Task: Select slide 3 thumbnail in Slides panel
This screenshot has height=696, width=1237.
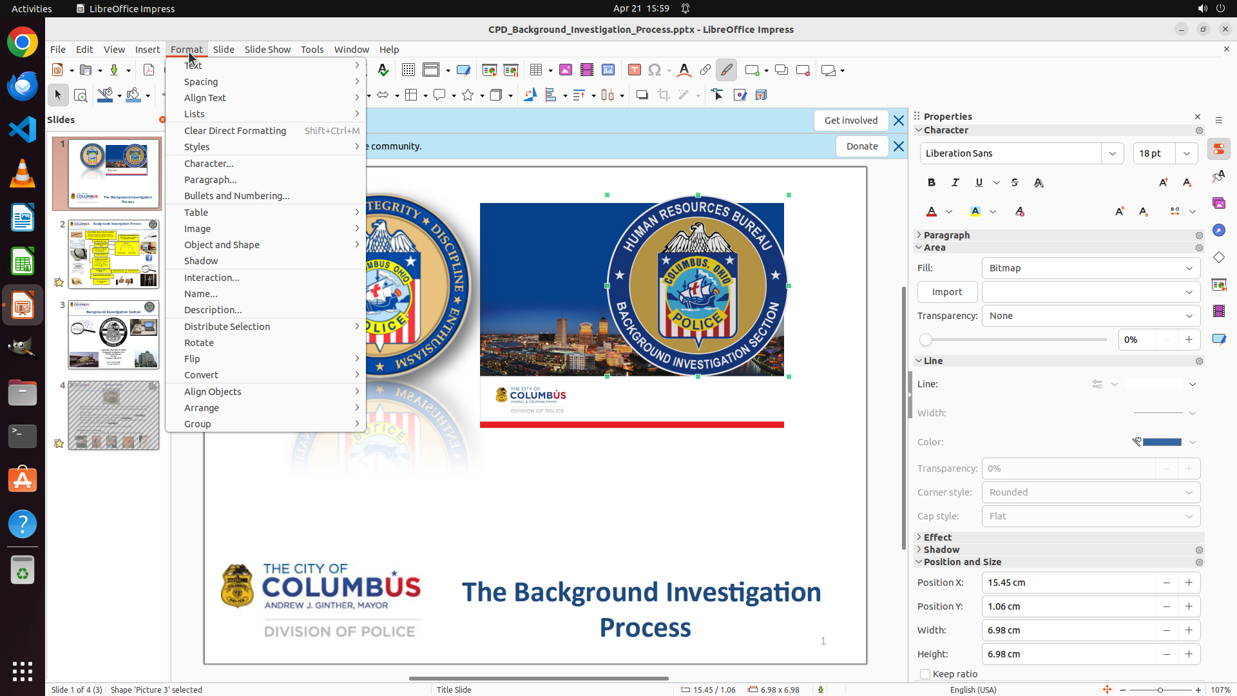Action: [x=113, y=334]
